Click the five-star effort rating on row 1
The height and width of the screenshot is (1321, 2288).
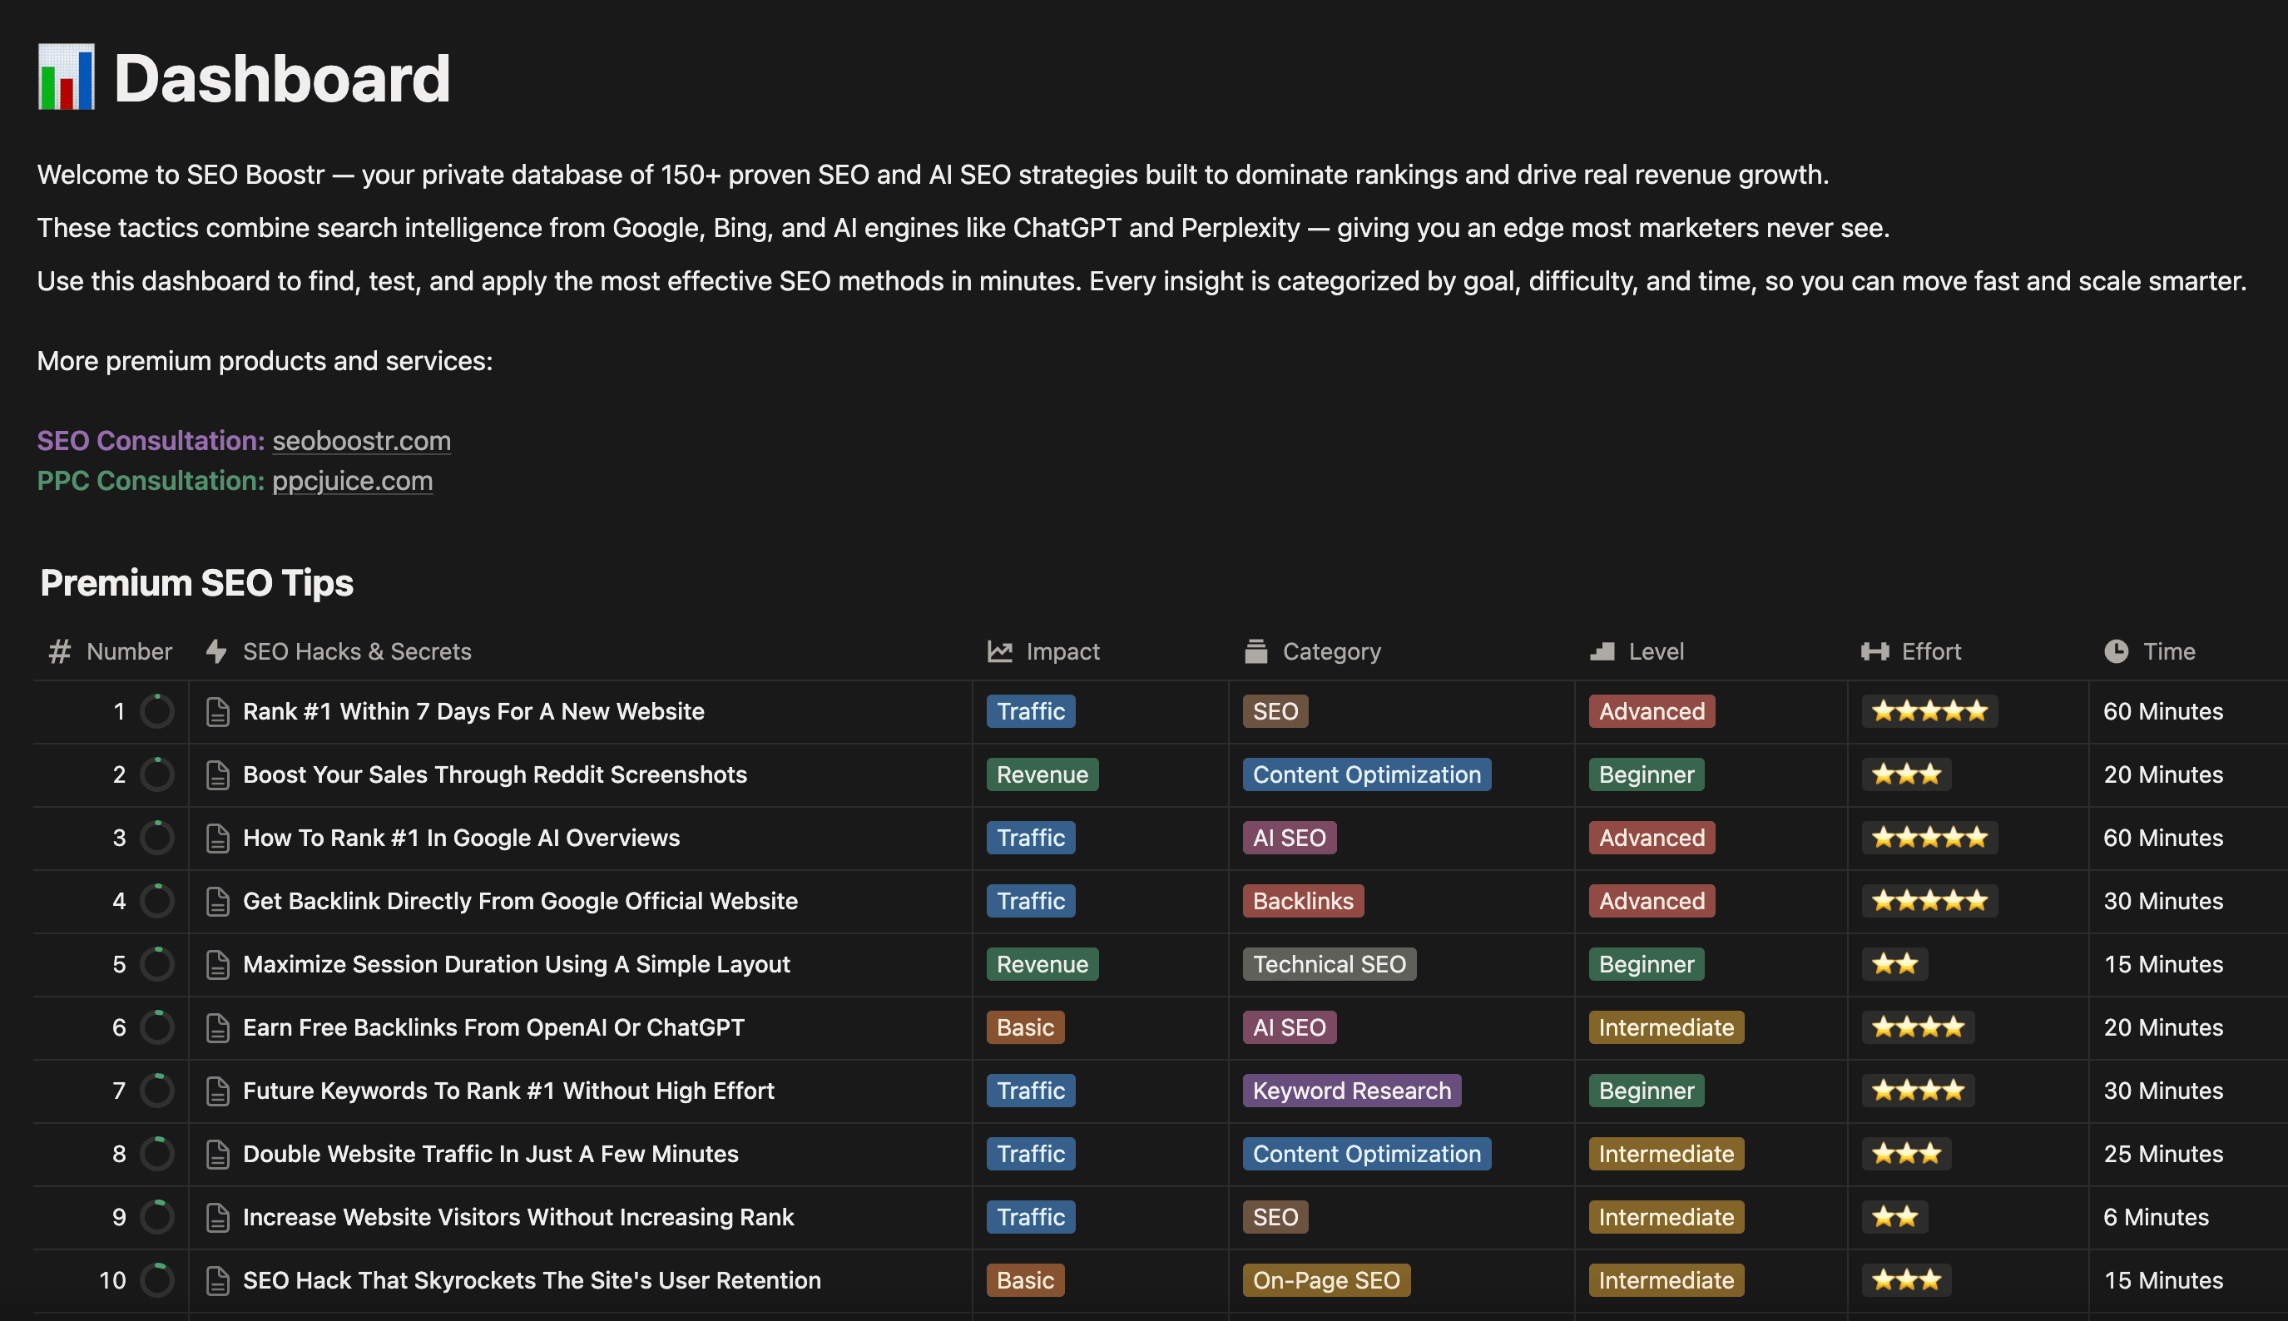pos(1929,711)
